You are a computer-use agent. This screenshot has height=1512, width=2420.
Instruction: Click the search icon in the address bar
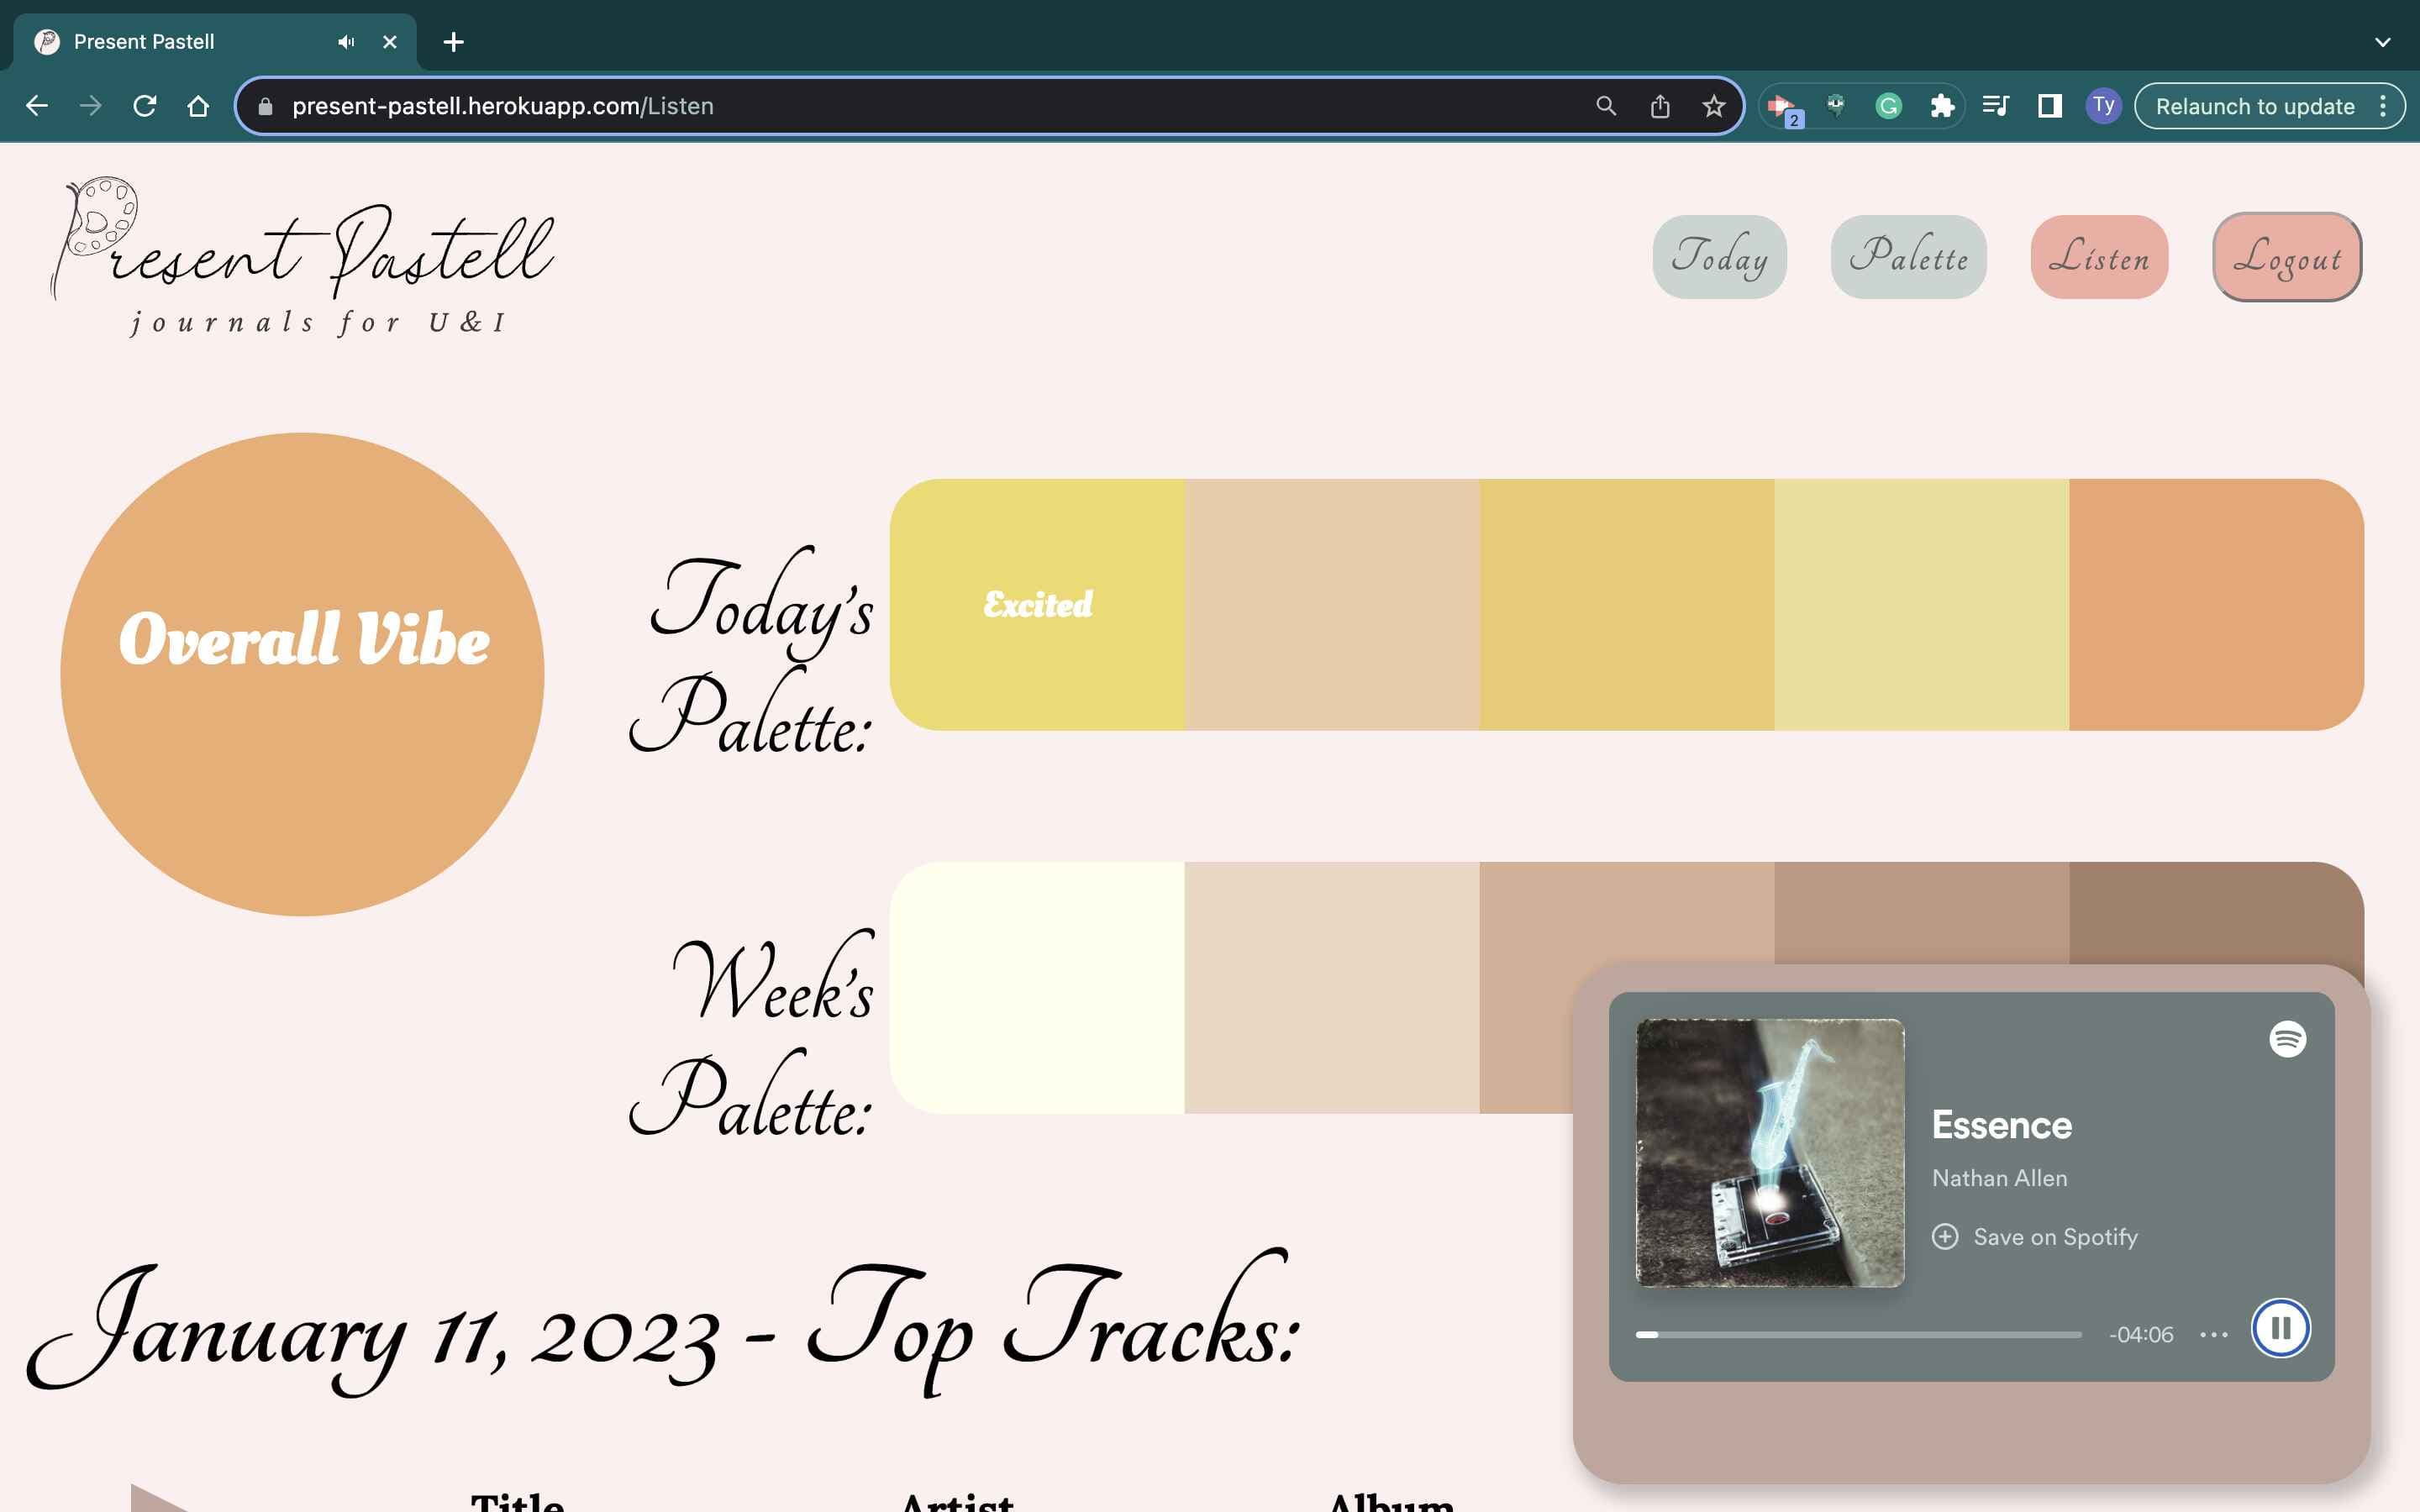[x=1605, y=105]
